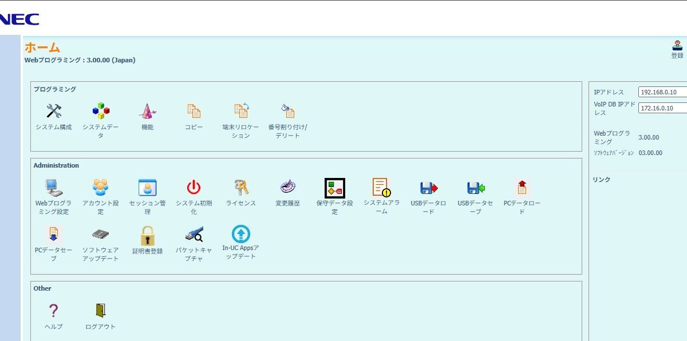687x341 pixels.
Task: Click the ログアウト door icon
Action: 101,311
